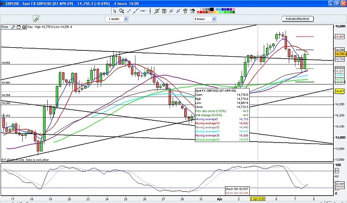This screenshot has width=347, height=203.
Task: Choose the text annotation tool
Action: pos(164,11)
